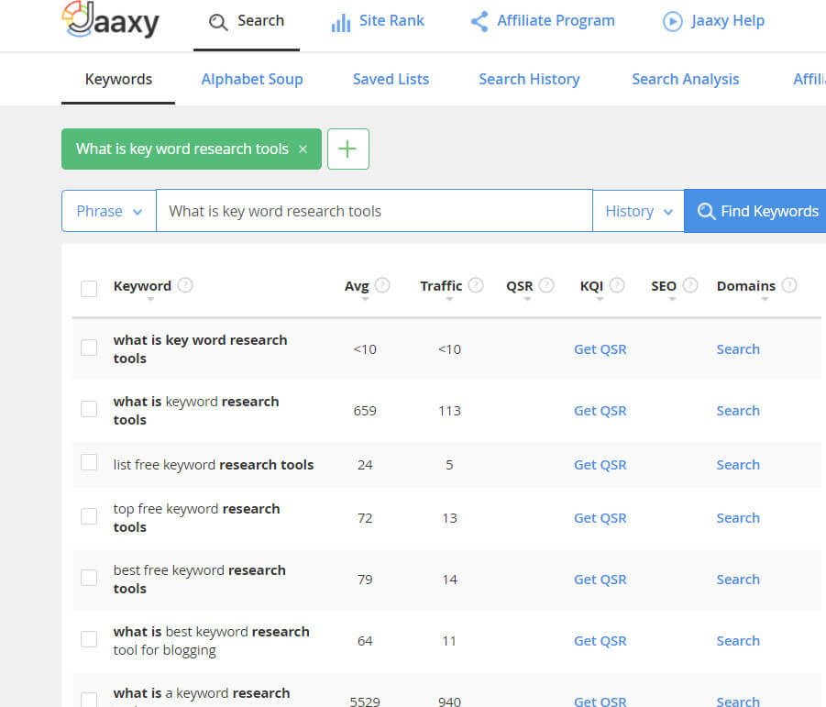
Task: Open the Search menu in top navigation
Action: (x=247, y=22)
